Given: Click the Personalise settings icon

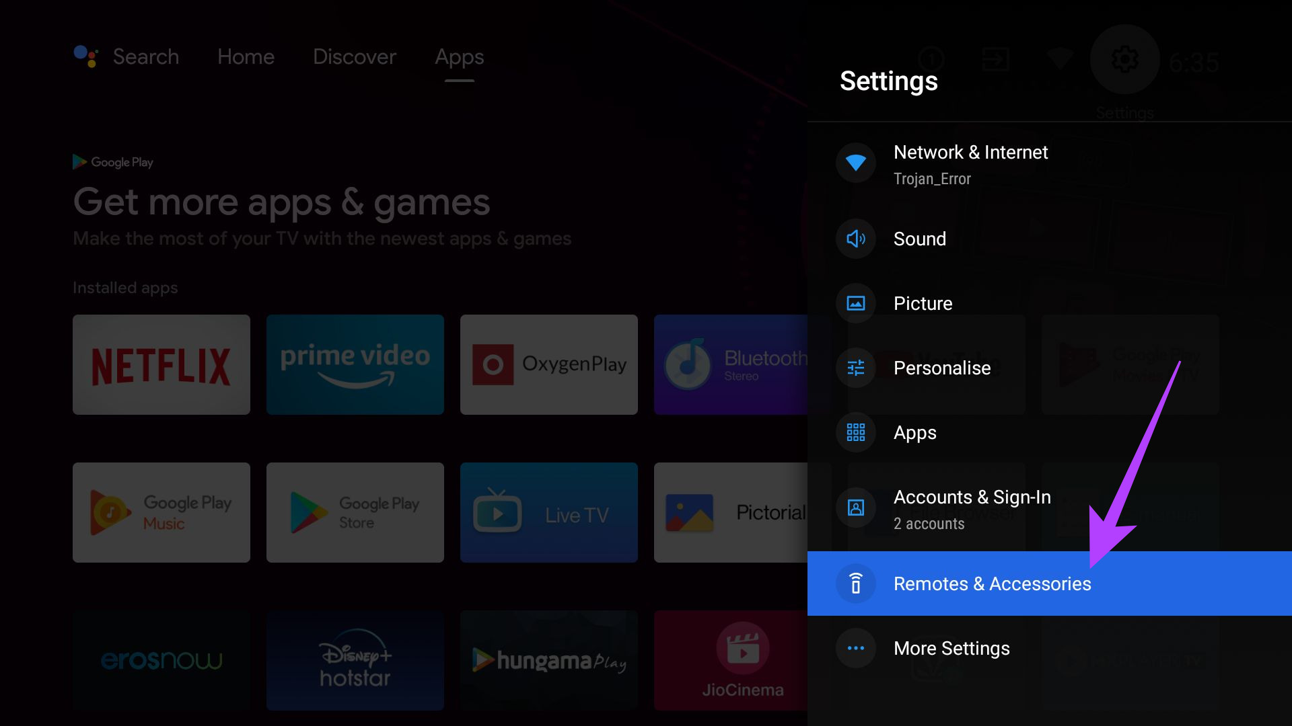Looking at the screenshot, I should pos(855,368).
